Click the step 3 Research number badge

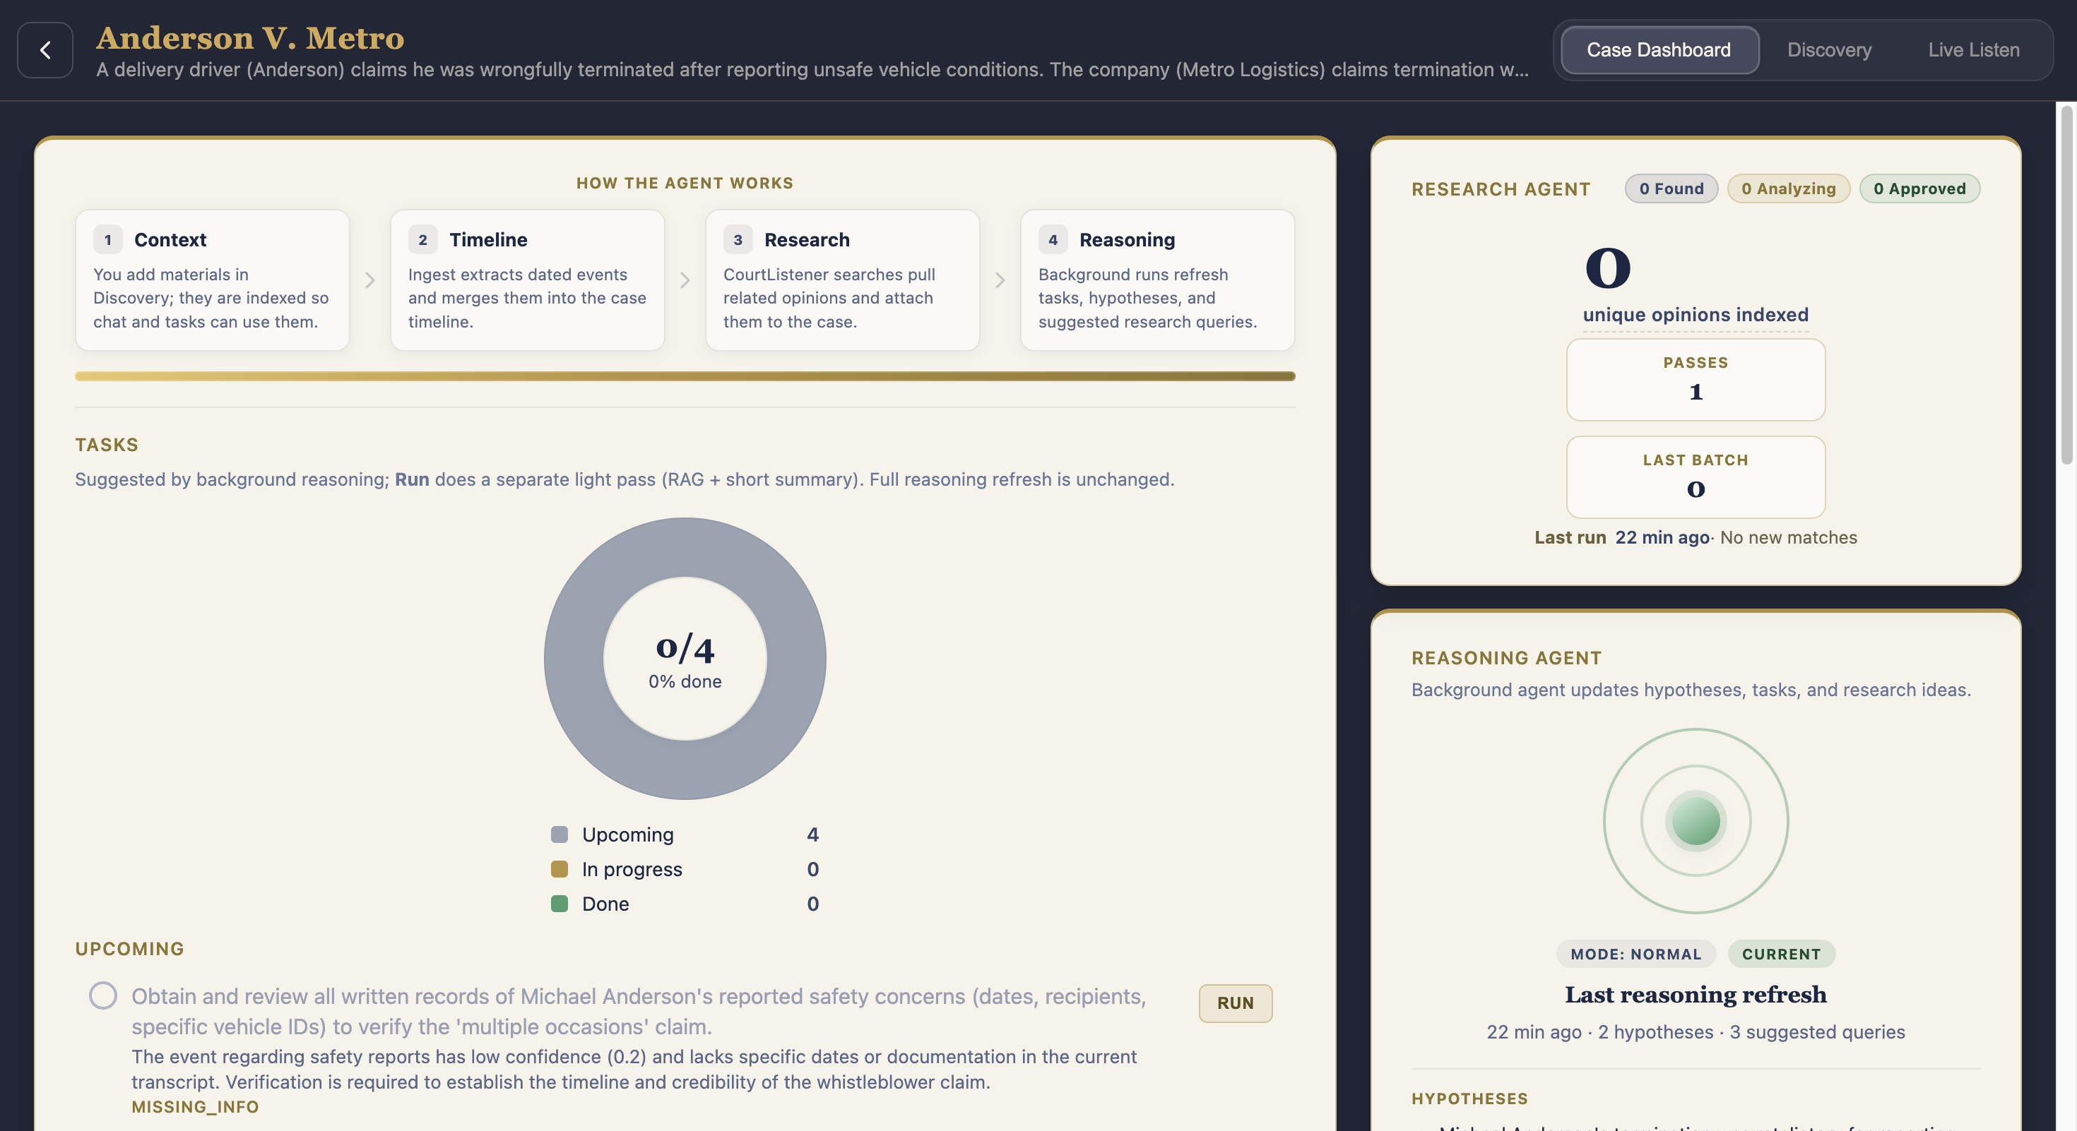737,240
